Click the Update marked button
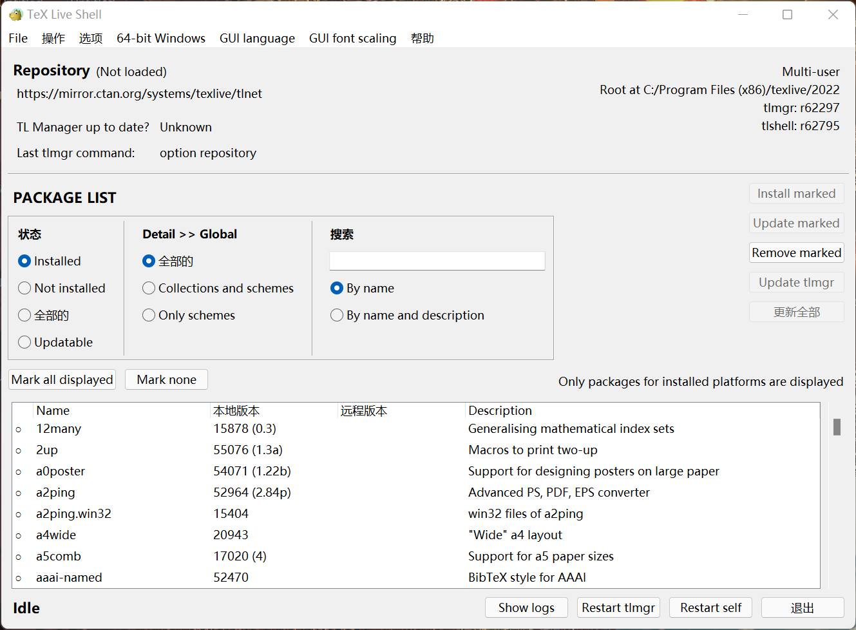The width and height of the screenshot is (856, 630). pos(796,223)
